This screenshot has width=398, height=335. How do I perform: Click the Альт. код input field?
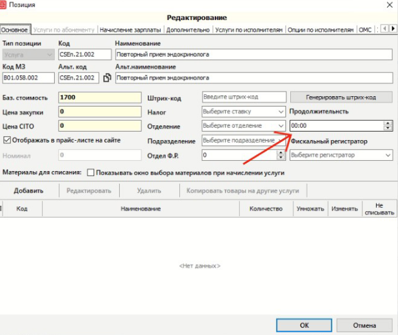[x=79, y=77]
